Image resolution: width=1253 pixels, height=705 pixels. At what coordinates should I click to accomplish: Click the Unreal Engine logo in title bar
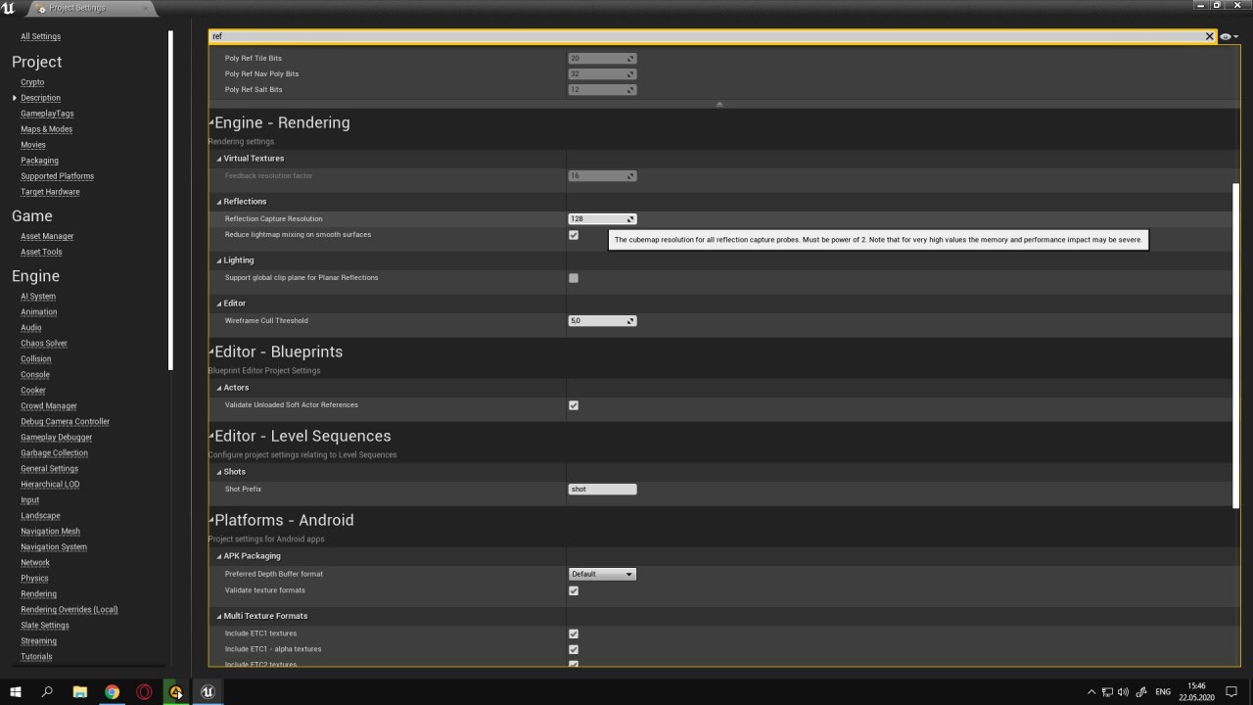pyautogui.click(x=9, y=8)
